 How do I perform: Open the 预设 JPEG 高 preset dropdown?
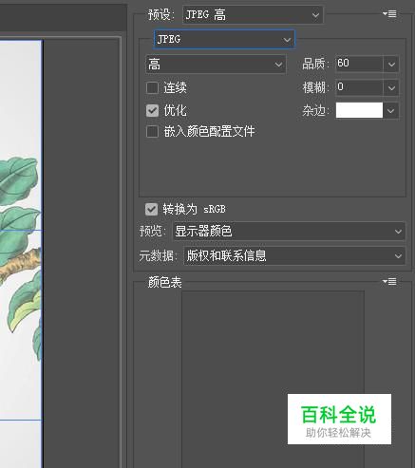click(253, 14)
